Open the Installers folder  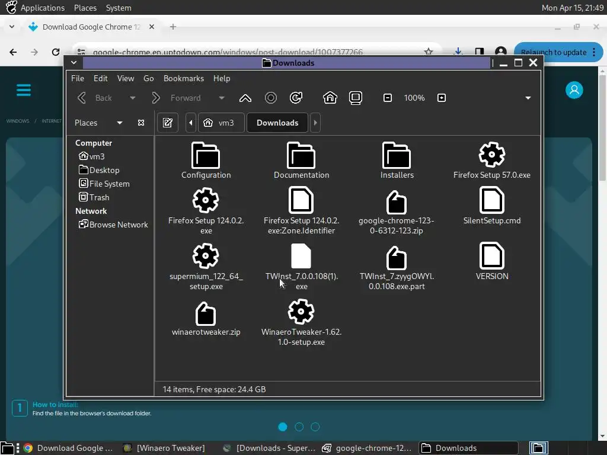point(397,155)
